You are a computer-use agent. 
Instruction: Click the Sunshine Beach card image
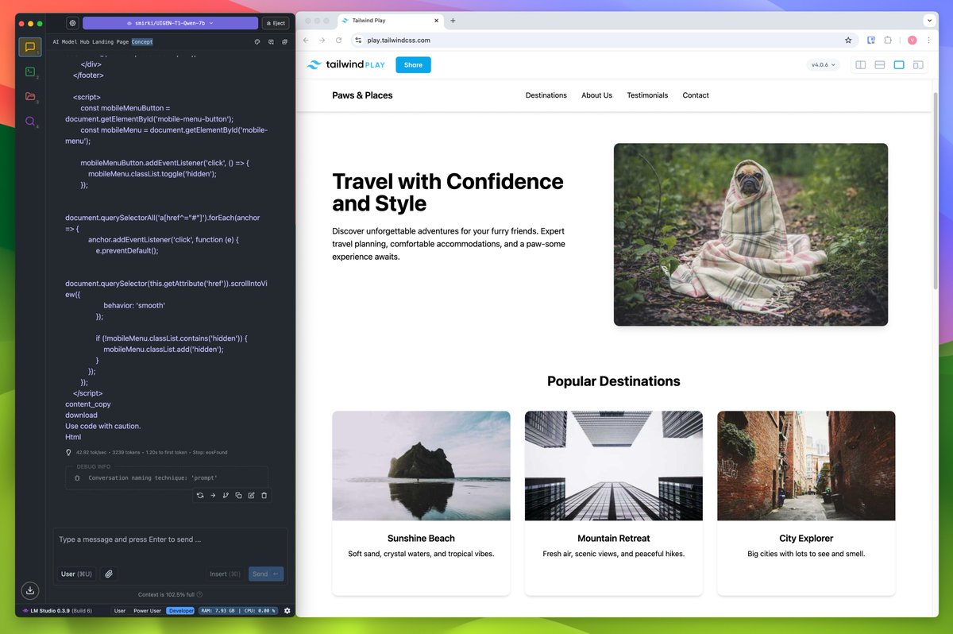tap(421, 466)
